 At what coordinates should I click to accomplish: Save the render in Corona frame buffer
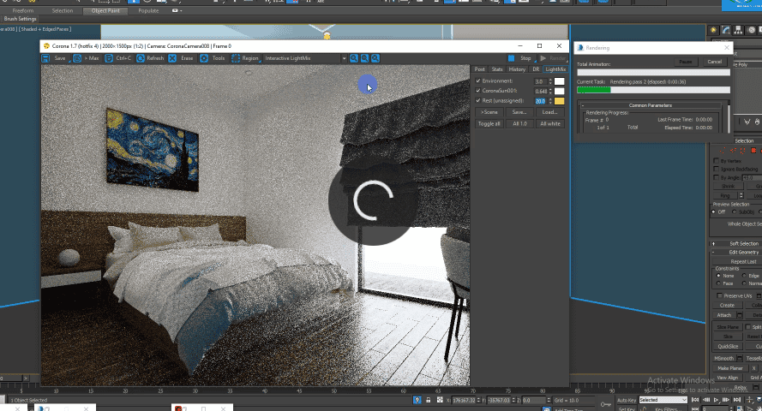click(x=55, y=58)
